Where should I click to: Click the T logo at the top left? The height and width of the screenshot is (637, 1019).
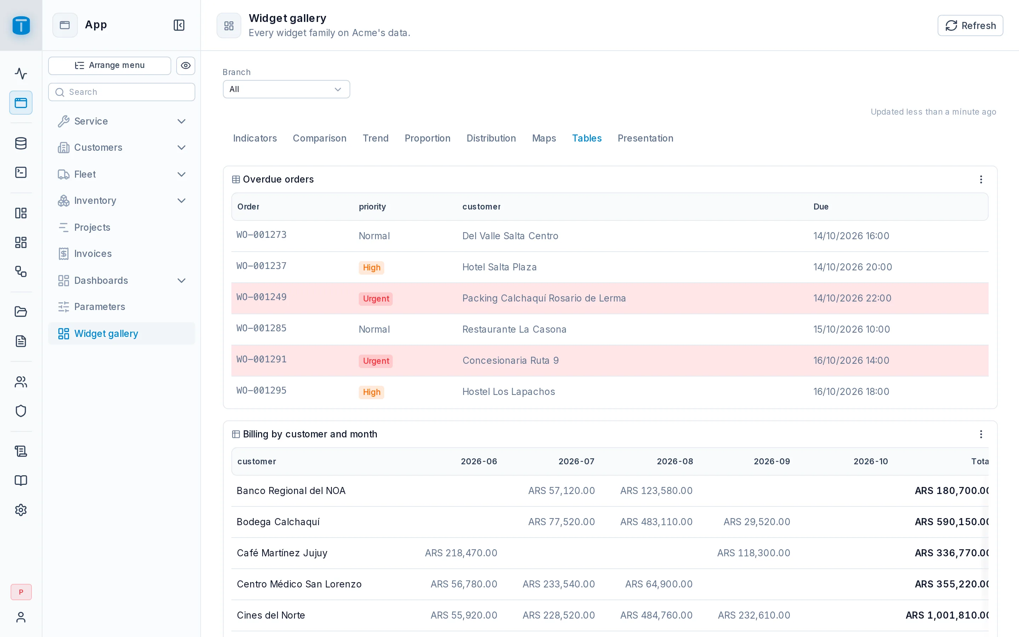pyautogui.click(x=21, y=25)
